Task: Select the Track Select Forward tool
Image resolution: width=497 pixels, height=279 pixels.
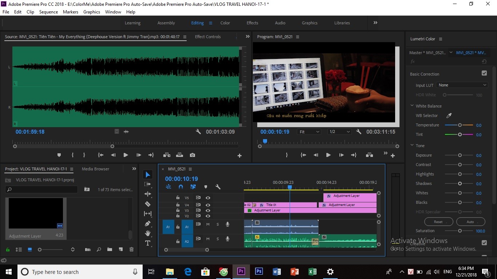Action: point(148,184)
